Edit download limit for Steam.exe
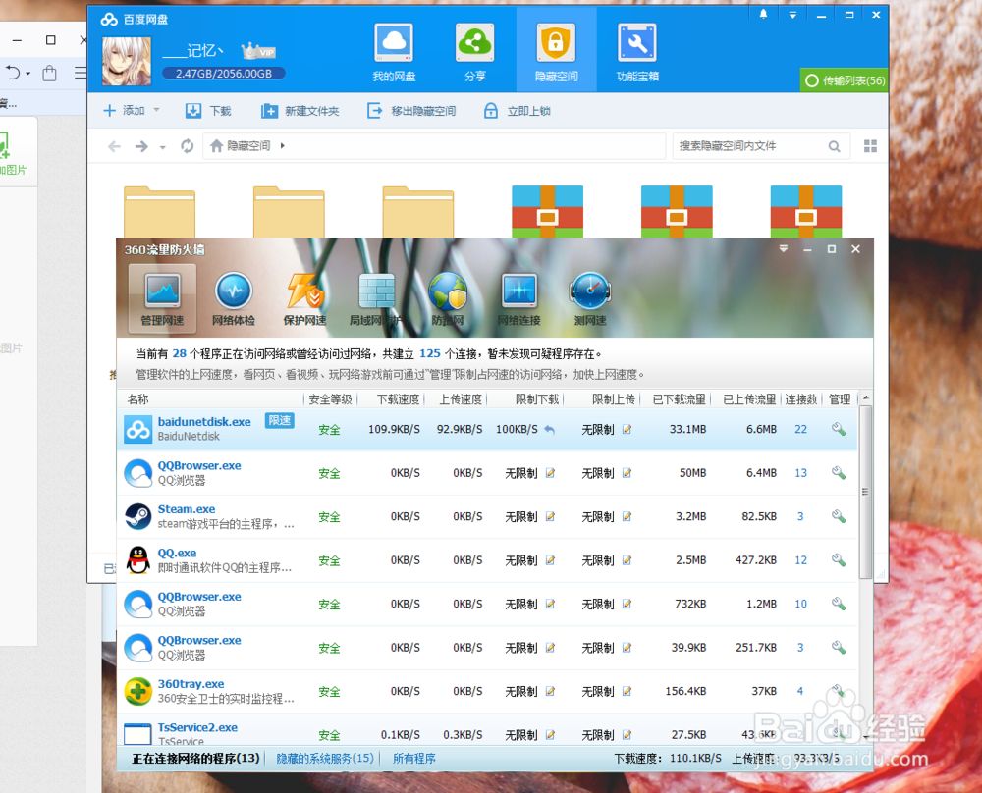The height and width of the screenshot is (793, 982). click(550, 516)
